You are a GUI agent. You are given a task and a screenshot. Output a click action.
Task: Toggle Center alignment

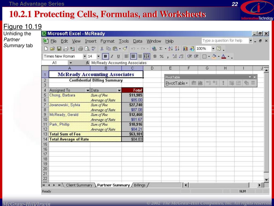(x=133, y=56)
